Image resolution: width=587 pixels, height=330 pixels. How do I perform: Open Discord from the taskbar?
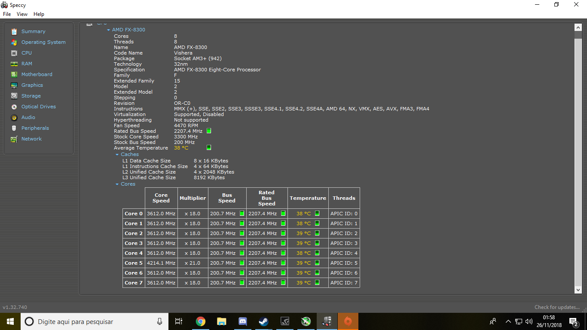(242, 321)
